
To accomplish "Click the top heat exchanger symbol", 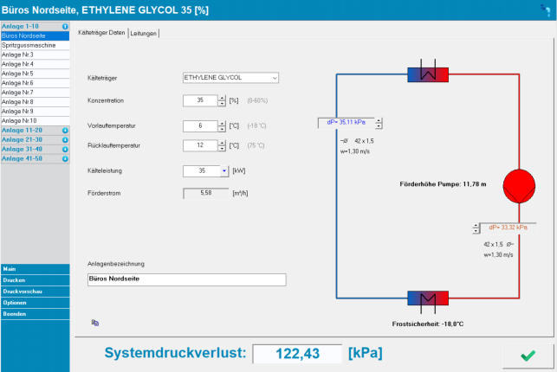I will [x=427, y=74].
